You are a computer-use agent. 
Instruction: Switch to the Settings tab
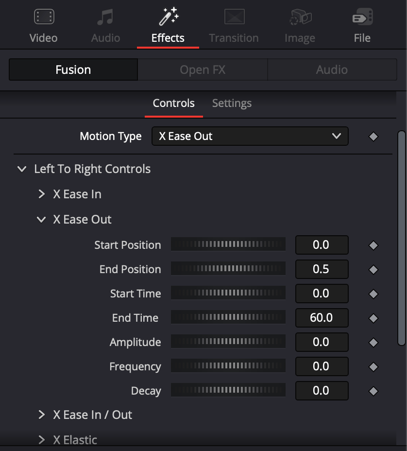click(x=232, y=103)
